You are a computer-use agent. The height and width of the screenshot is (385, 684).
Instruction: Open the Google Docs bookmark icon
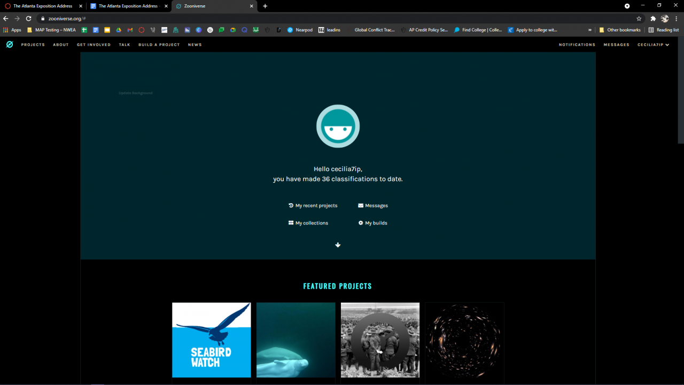(x=96, y=30)
